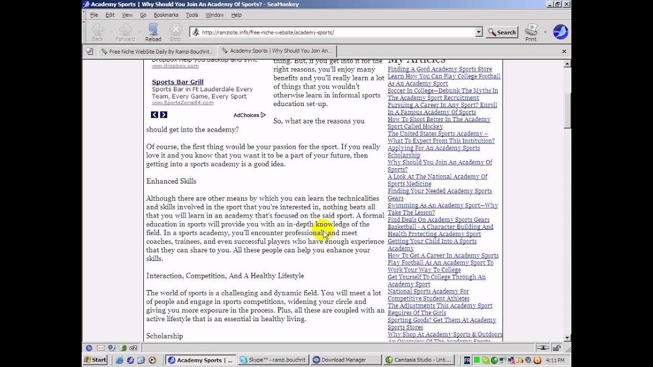The height and width of the screenshot is (367, 653).
Task: Click the new tab icon left of tabs
Action: (x=90, y=51)
